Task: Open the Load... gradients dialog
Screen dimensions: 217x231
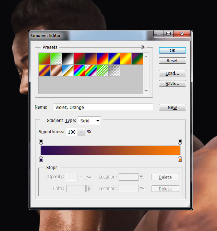Action: click(173, 73)
